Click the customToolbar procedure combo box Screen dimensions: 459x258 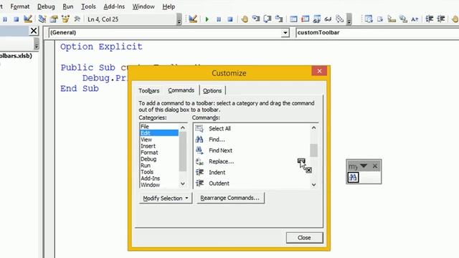coord(377,32)
